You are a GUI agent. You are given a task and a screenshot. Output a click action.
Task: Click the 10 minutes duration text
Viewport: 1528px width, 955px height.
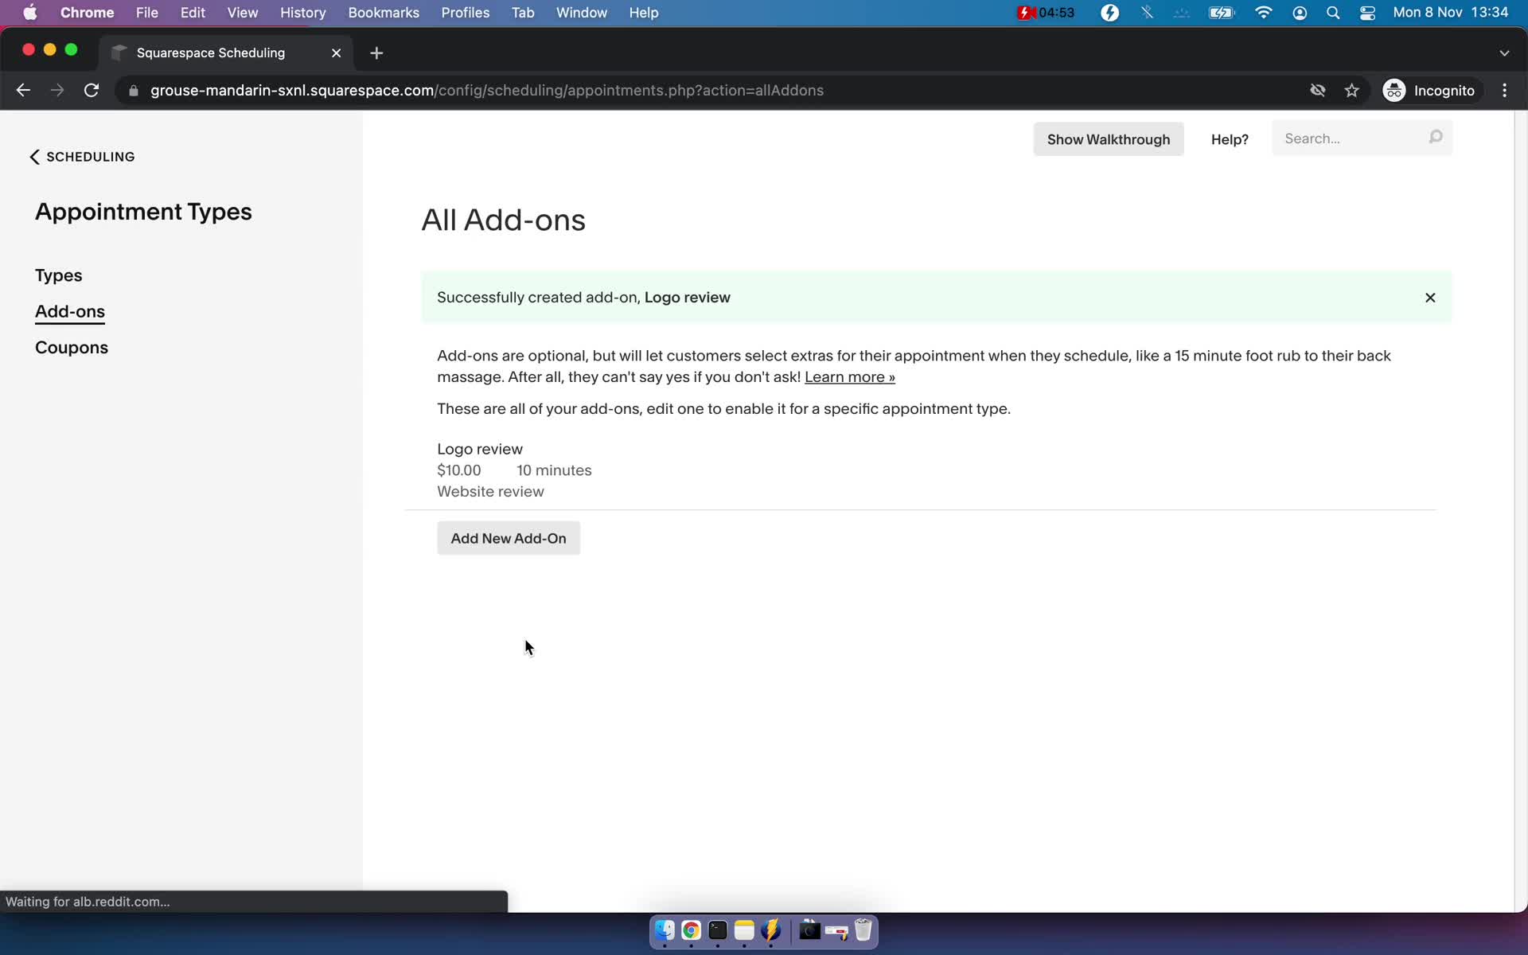point(555,470)
